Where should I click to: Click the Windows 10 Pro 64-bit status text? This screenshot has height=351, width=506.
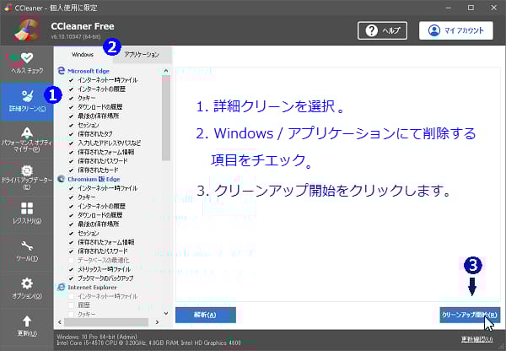(x=97, y=337)
